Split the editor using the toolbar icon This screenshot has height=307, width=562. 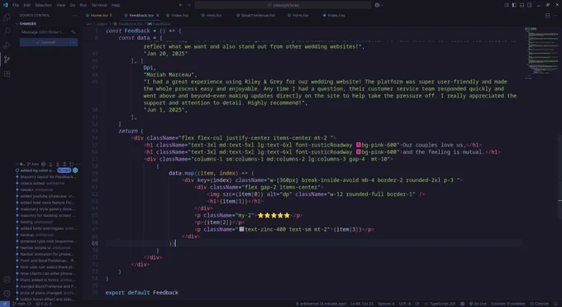pyautogui.click(x=547, y=16)
